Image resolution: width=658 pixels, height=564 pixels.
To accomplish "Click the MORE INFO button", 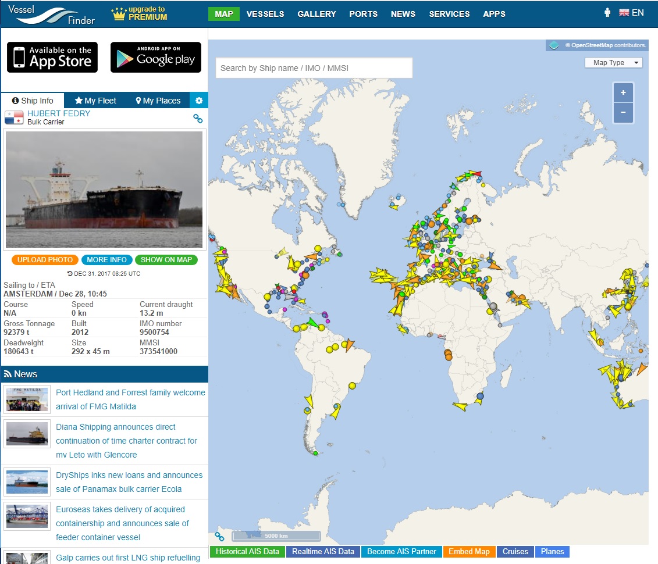I will (106, 260).
